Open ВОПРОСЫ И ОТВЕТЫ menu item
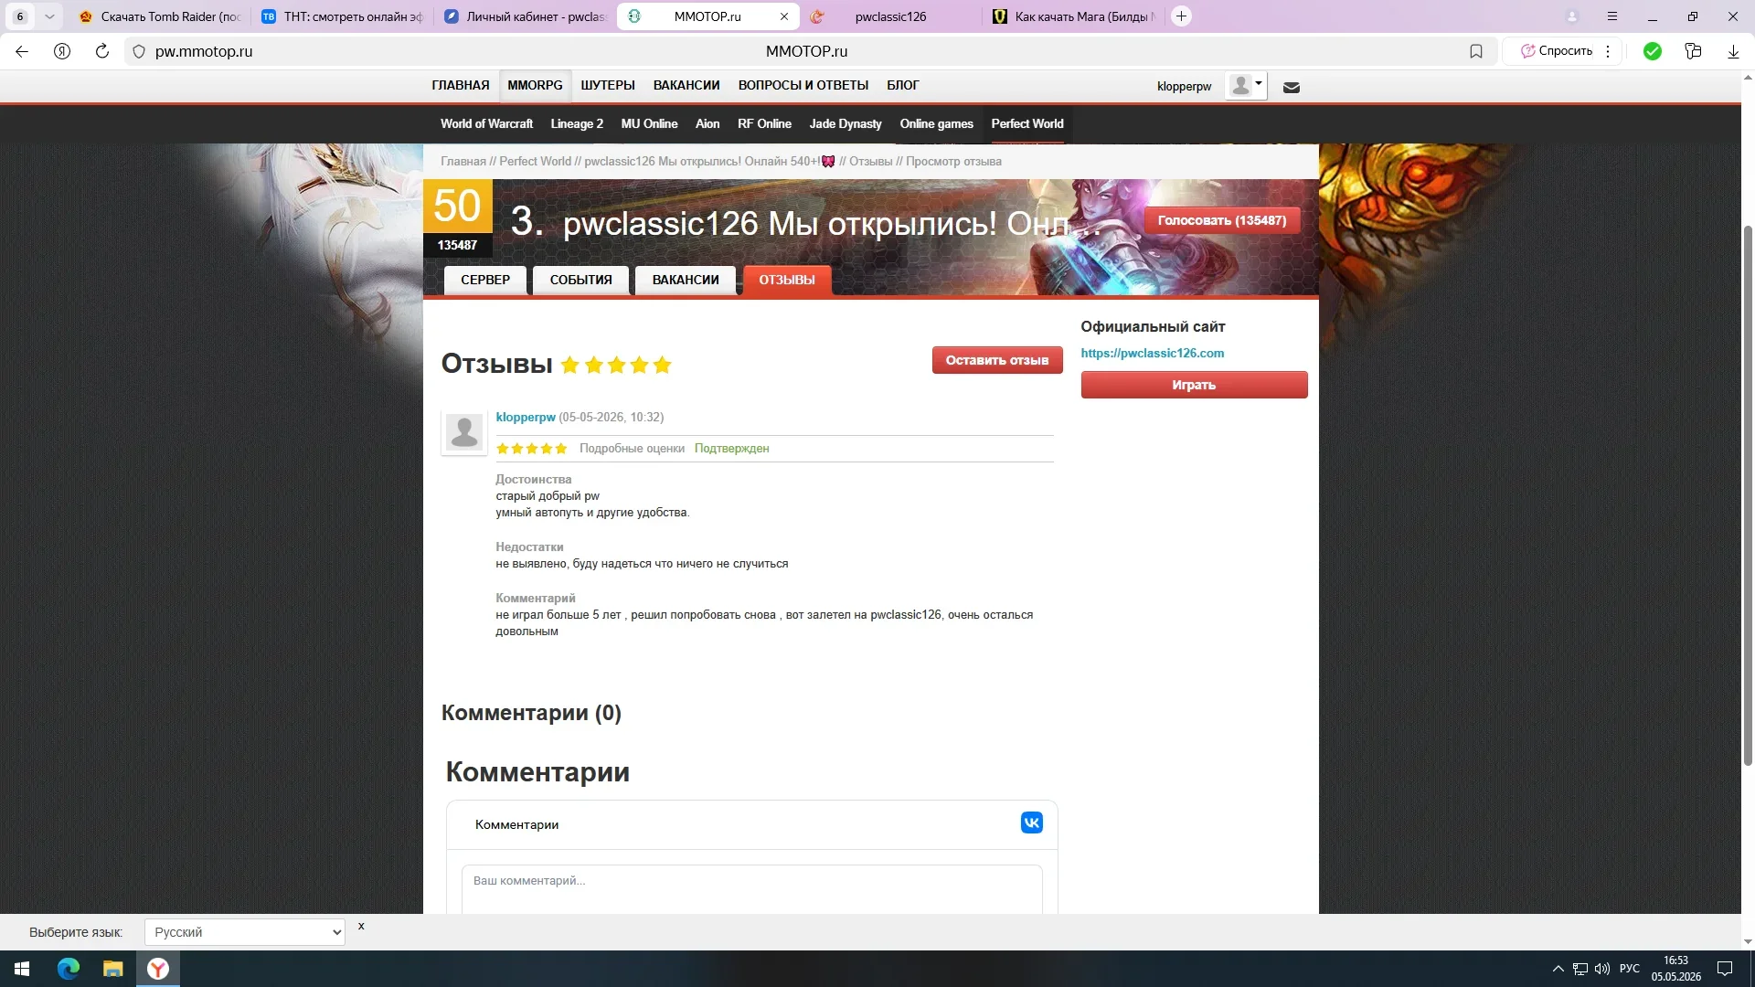1755x987 pixels. pyautogui.click(x=803, y=85)
